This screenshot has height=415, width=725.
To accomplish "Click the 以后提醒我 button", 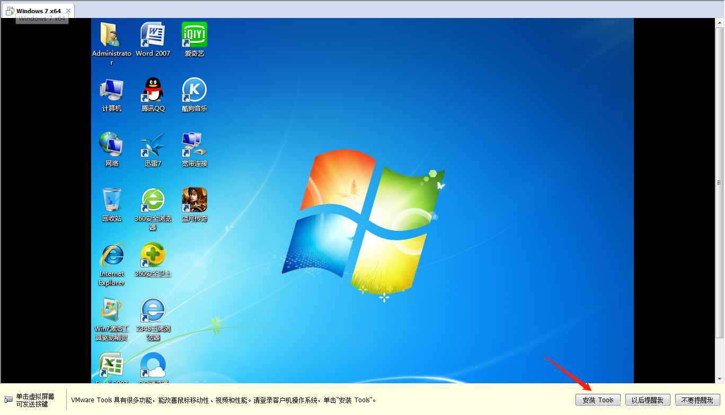I will click(x=648, y=400).
